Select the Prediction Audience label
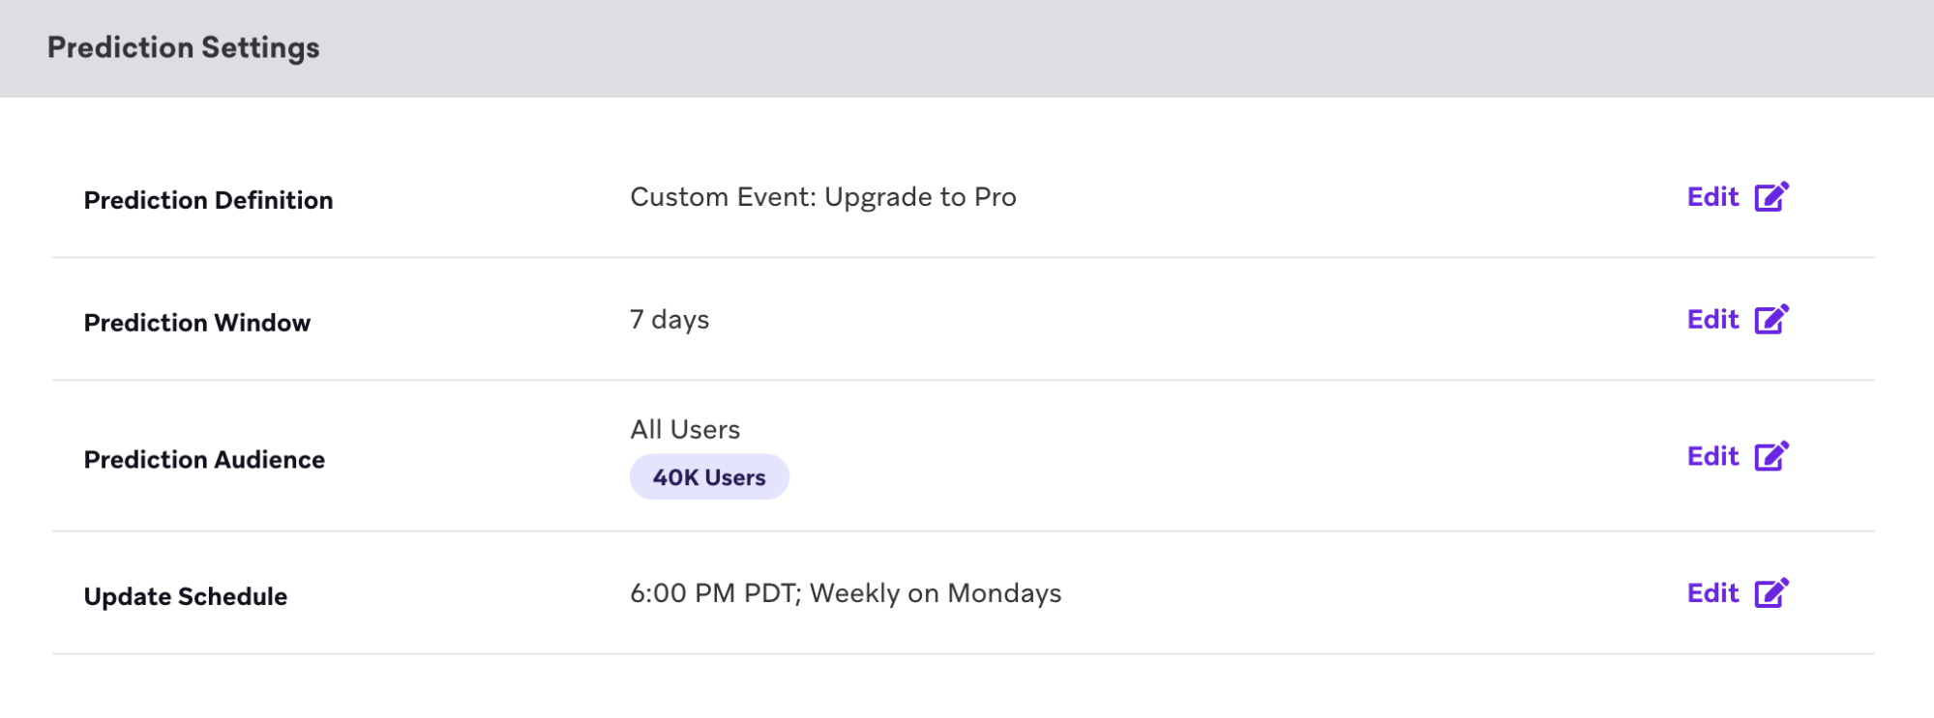Viewport: 1934px width, 718px height. 204,460
